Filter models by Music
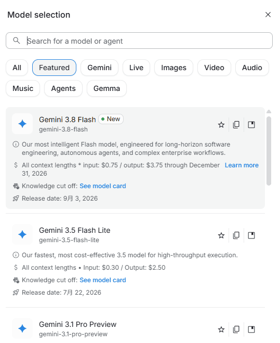Image resolution: width=280 pixels, height=343 pixels. tap(23, 88)
